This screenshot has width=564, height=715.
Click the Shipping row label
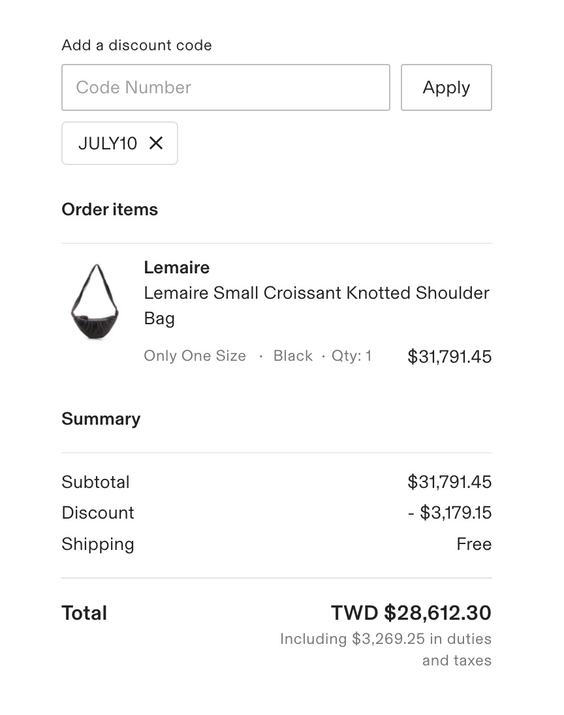(x=98, y=544)
